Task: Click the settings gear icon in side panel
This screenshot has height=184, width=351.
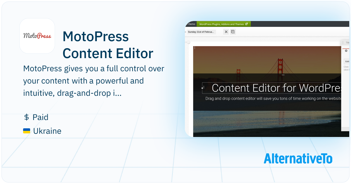Action: coord(346,51)
